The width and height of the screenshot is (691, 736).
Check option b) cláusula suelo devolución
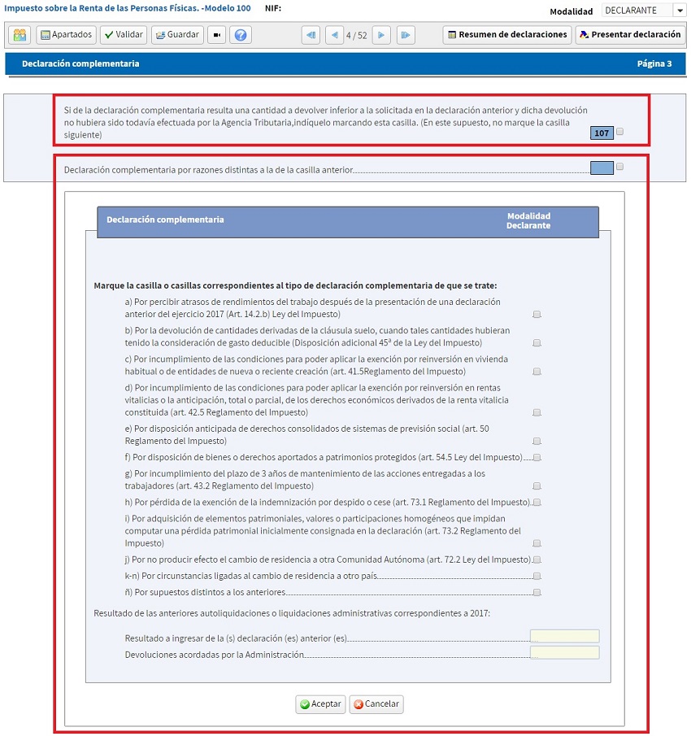(537, 343)
